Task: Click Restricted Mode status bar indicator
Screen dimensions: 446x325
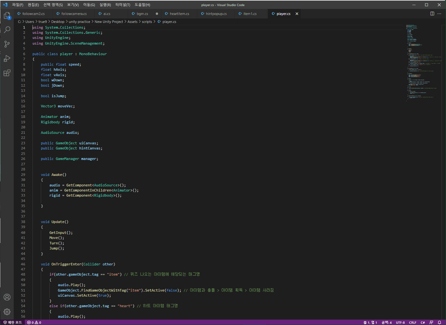Action: point(13,322)
